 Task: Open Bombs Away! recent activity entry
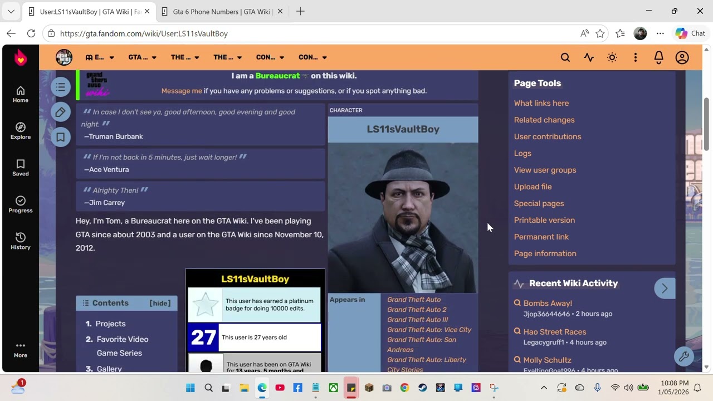click(548, 304)
